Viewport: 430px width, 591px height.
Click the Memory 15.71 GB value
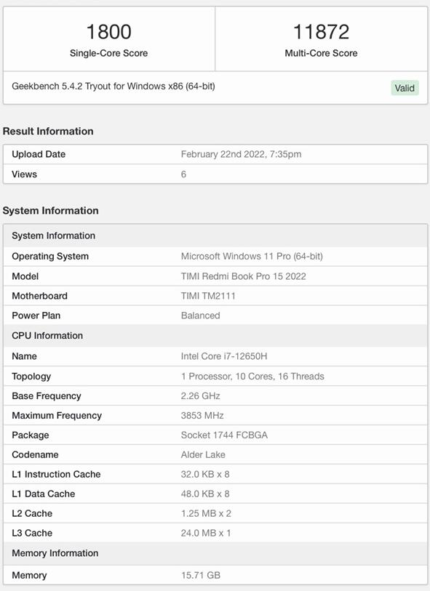coord(200,575)
